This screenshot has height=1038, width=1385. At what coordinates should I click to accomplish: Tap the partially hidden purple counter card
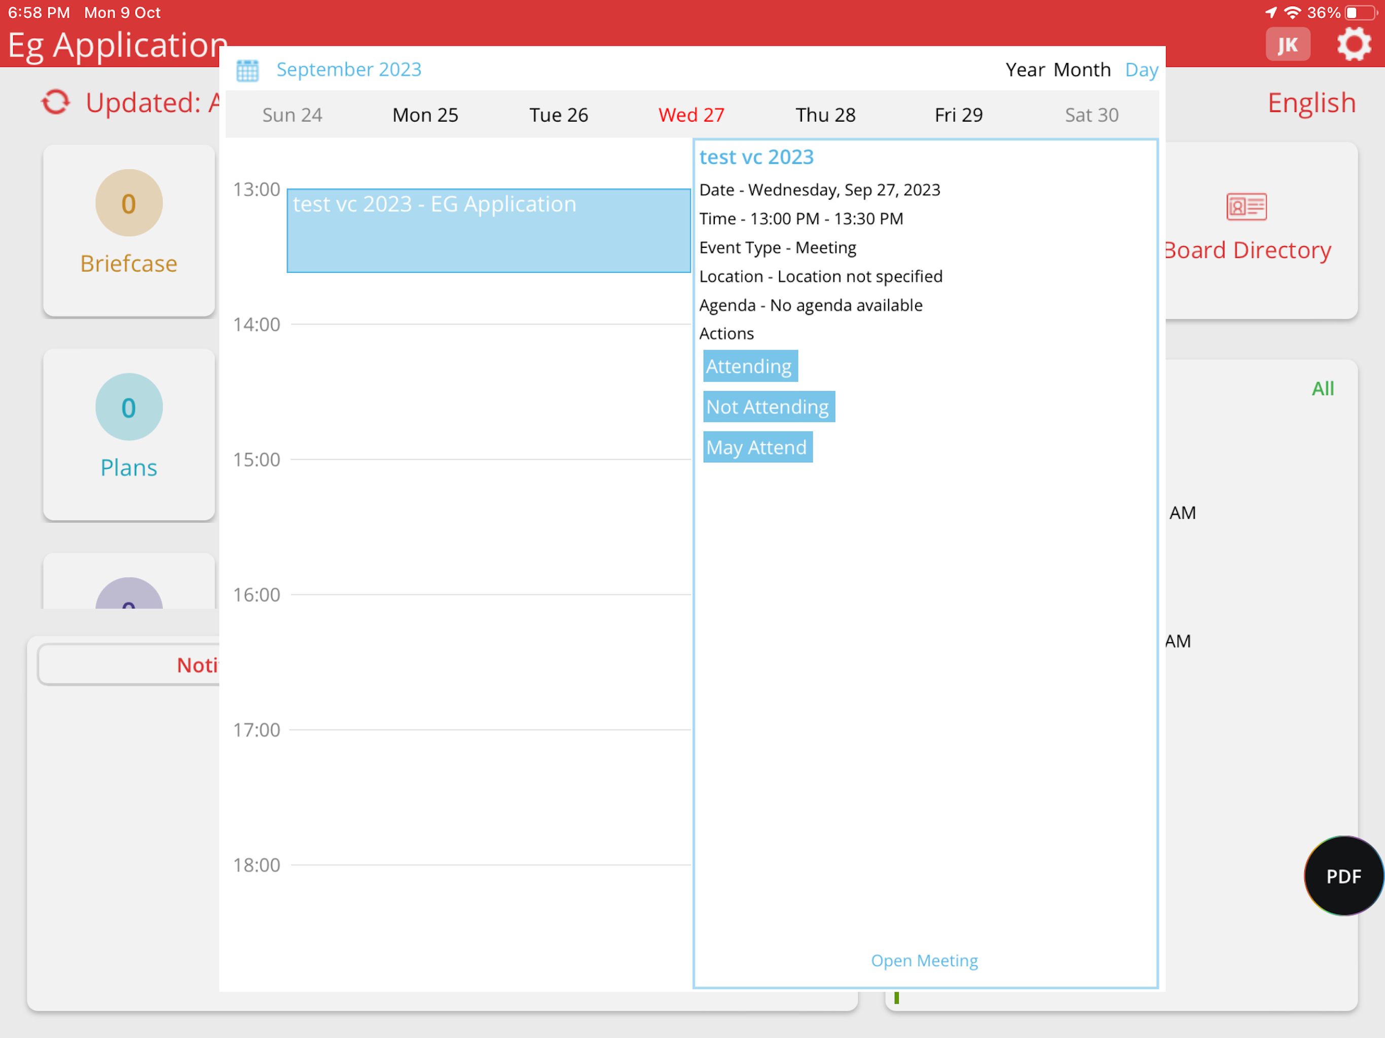pyautogui.click(x=129, y=581)
